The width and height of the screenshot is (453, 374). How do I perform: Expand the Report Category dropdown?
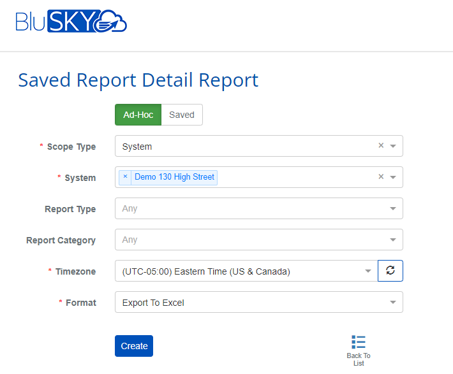258,240
